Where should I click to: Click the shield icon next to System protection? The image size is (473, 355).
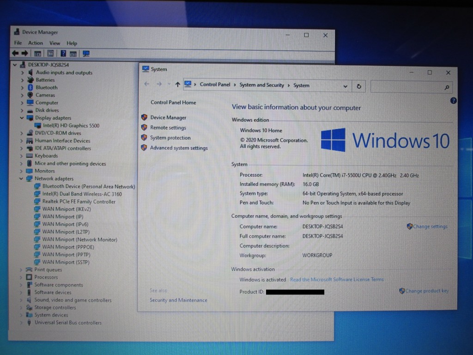pos(144,138)
